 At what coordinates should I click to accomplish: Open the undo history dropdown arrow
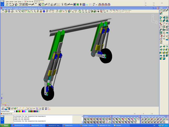[96, 5]
